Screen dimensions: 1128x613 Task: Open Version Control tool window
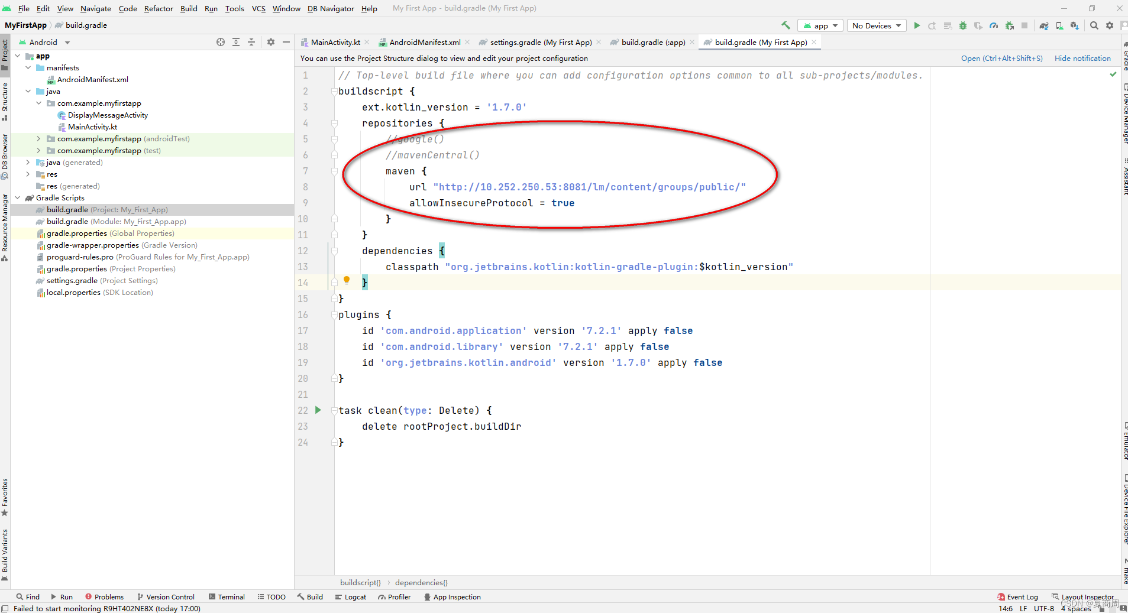166,597
